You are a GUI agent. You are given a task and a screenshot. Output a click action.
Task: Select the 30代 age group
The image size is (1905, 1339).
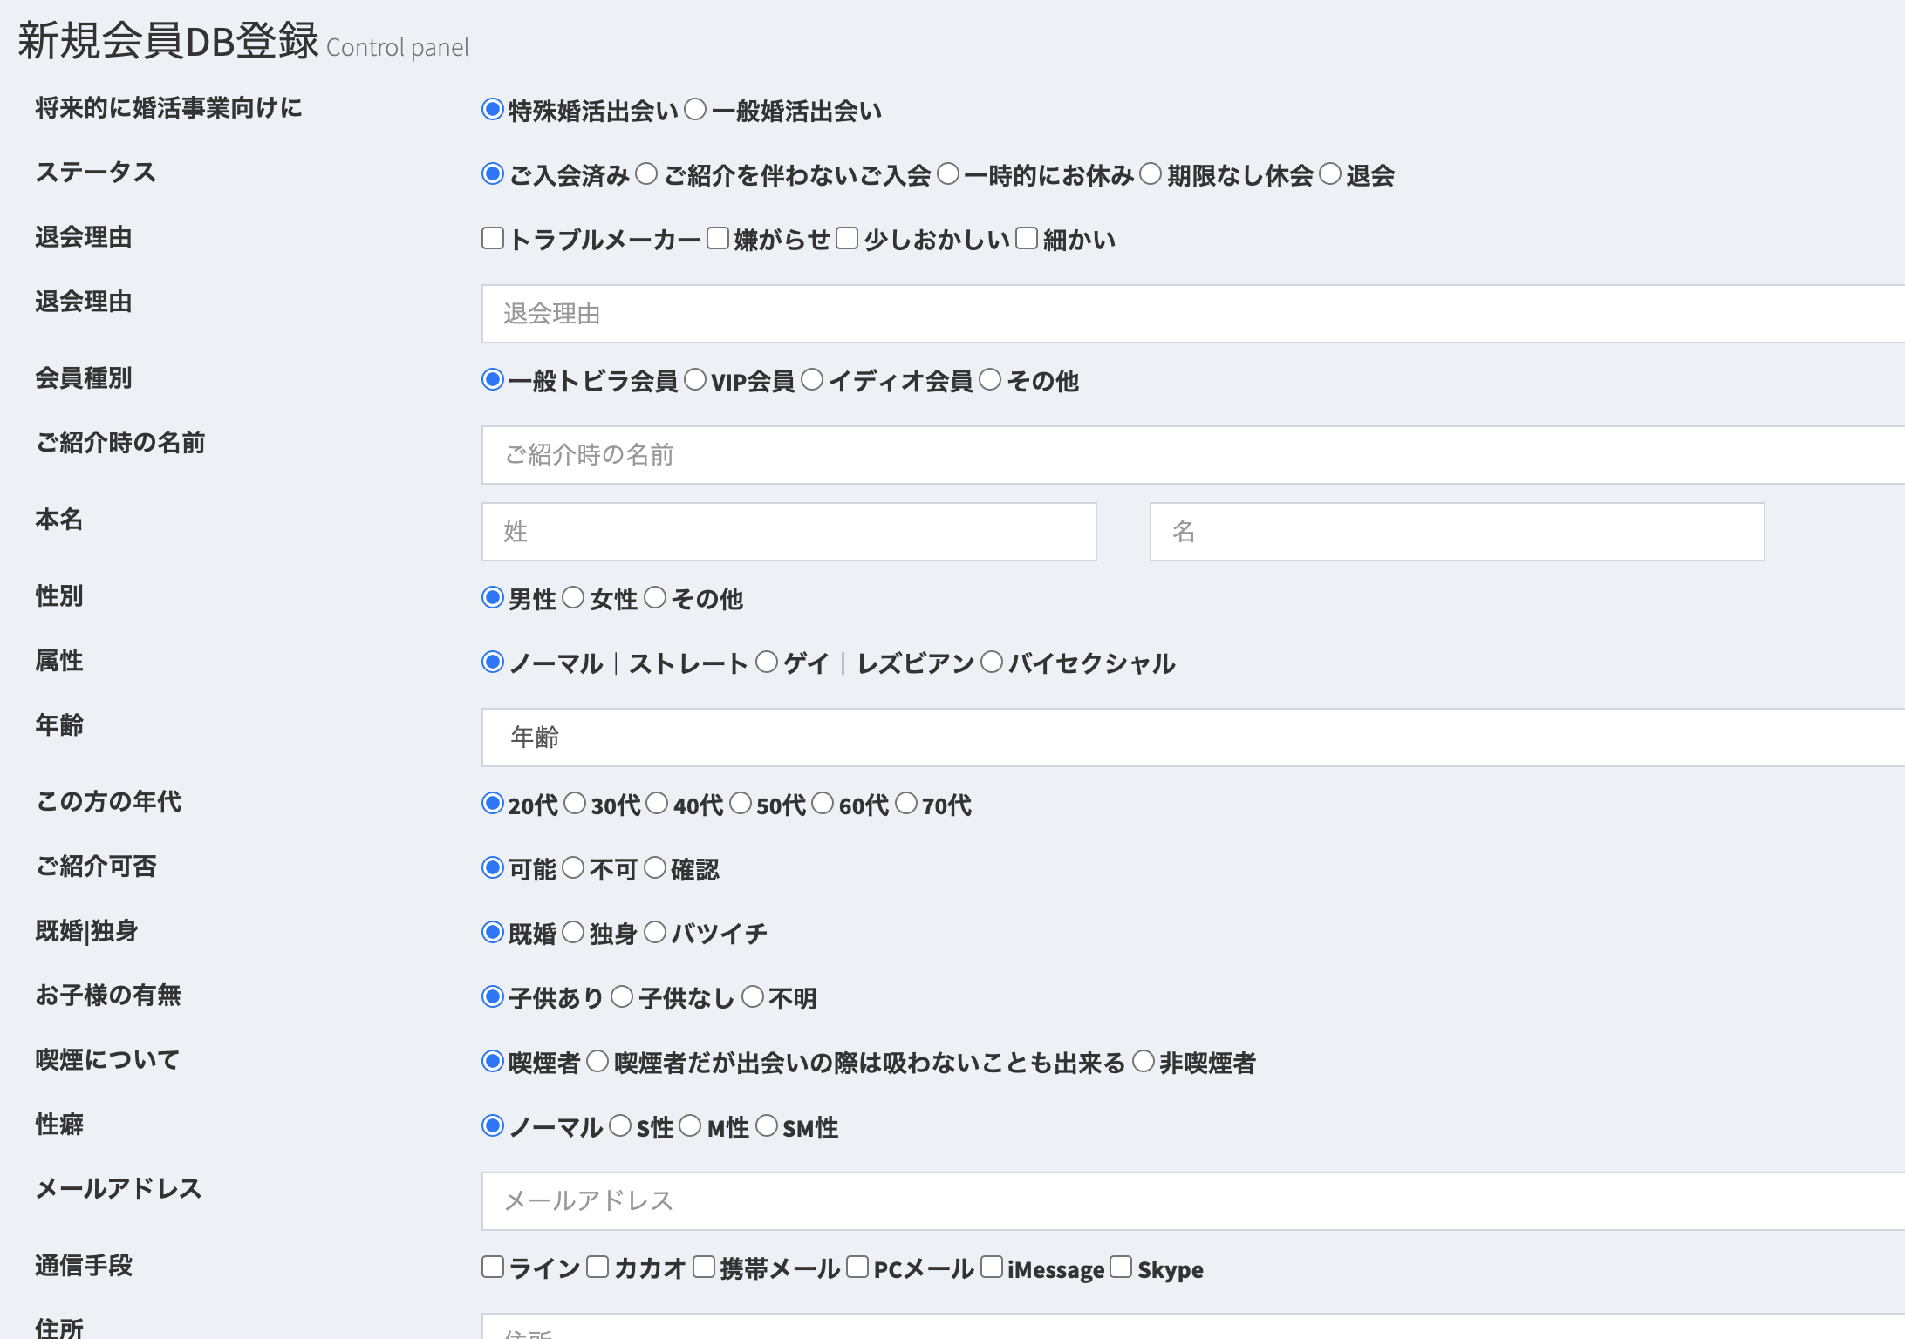click(x=575, y=803)
